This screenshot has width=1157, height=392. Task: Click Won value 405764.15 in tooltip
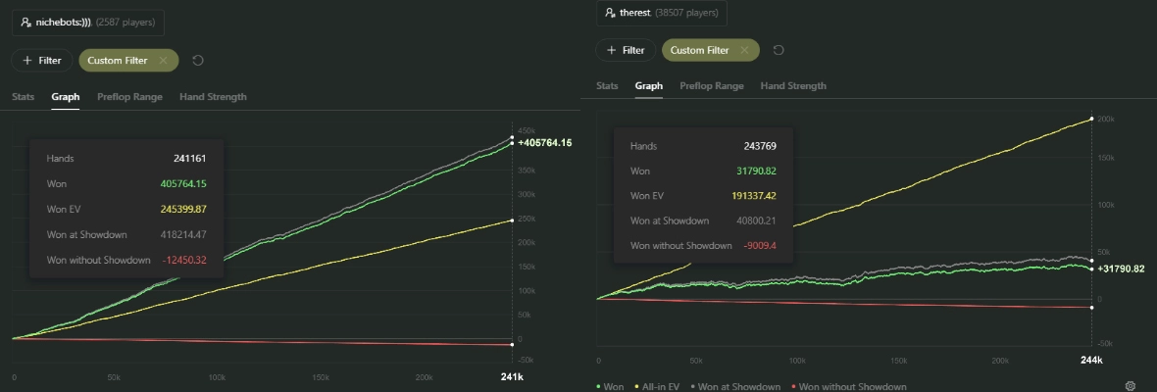tap(183, 183)
